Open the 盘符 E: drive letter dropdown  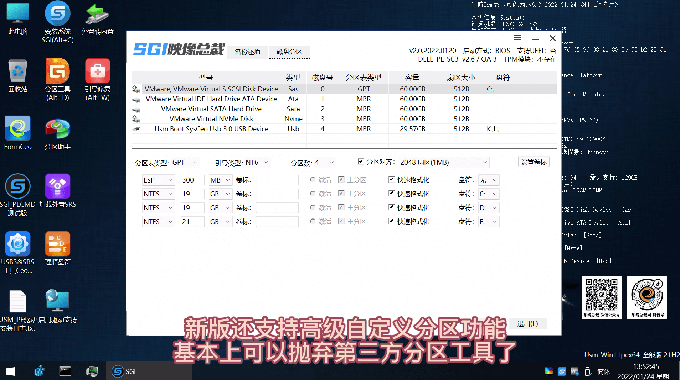pos(489,222)
